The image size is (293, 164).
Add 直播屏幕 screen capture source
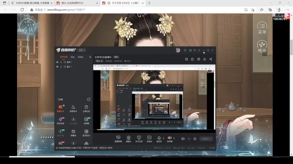pos(118,139)
